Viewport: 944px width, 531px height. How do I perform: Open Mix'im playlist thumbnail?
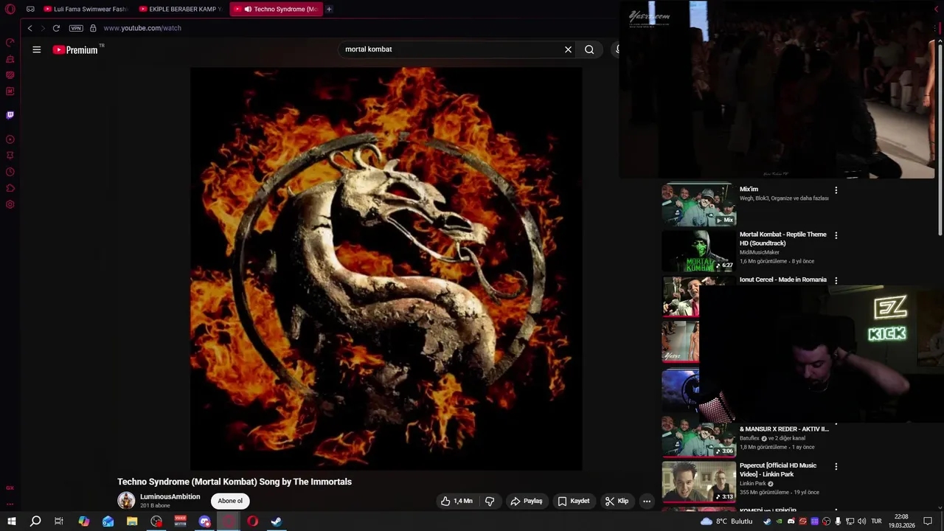(698, 204)
